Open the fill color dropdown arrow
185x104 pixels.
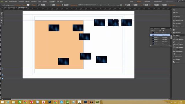click(29, 5)
